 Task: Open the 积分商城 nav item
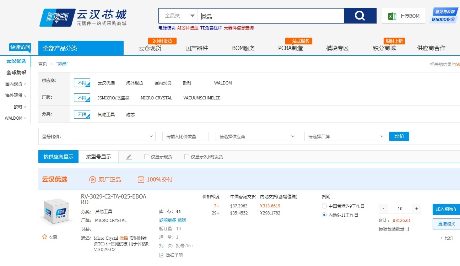(x=384, y=48)
